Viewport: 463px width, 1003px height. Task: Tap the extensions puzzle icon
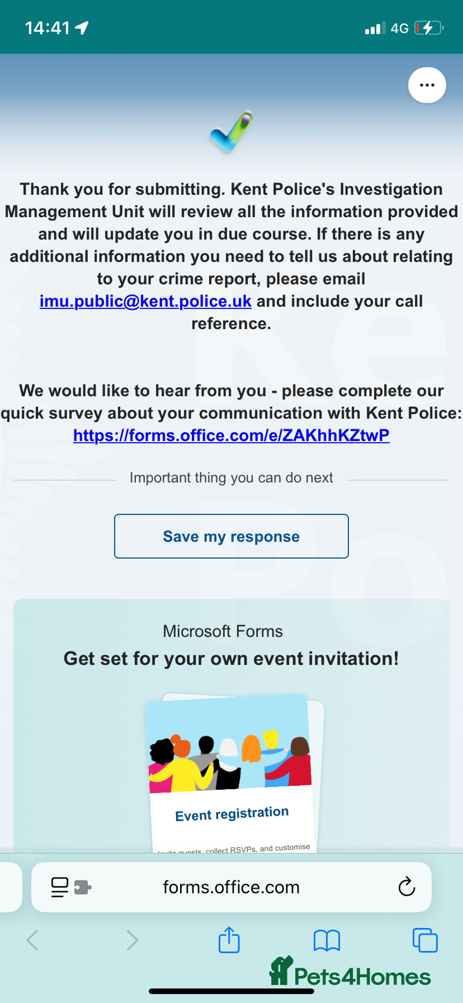tap(83, 887)
